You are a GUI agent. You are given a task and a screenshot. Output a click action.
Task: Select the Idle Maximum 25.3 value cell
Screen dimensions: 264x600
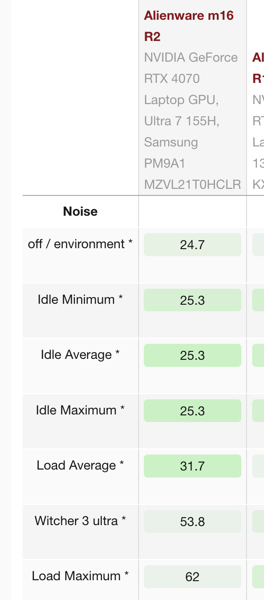(192, 411)
